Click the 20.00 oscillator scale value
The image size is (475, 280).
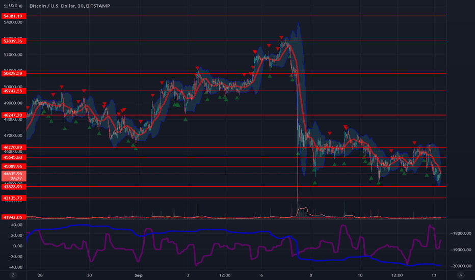(x=17, y=236)
